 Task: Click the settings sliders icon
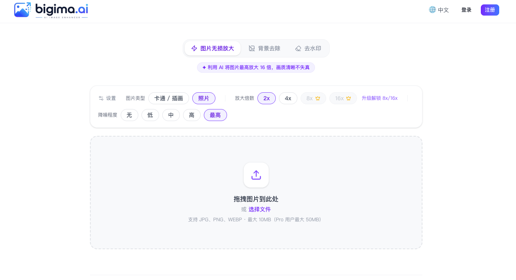(x=101, y=98)
